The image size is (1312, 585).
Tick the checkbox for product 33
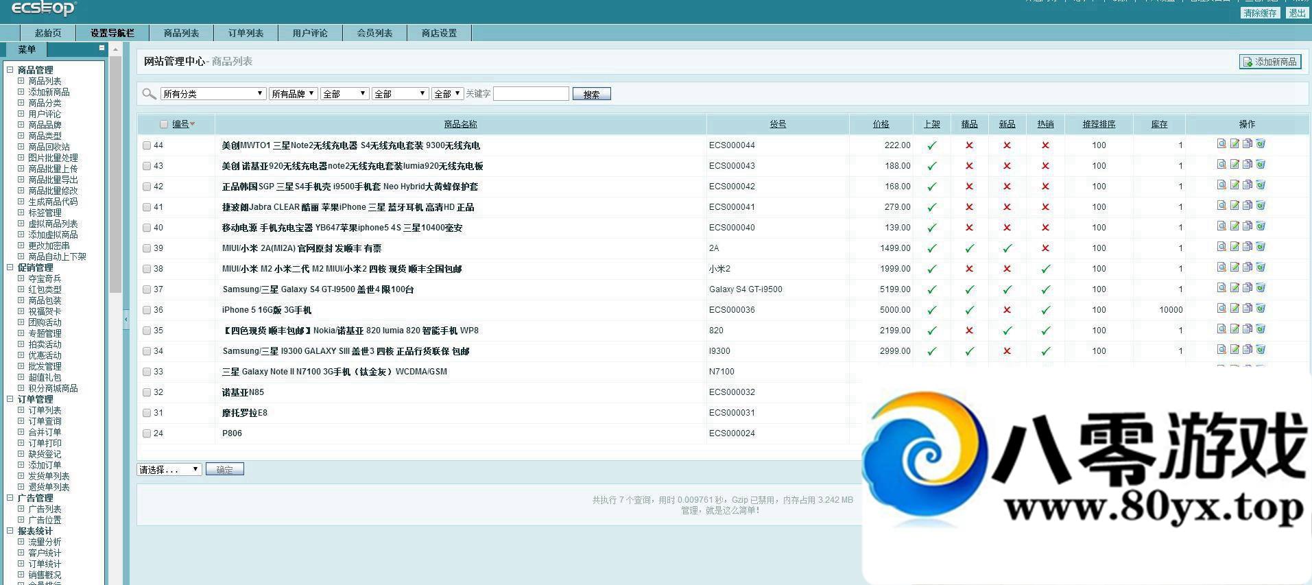tap(147, 372)
